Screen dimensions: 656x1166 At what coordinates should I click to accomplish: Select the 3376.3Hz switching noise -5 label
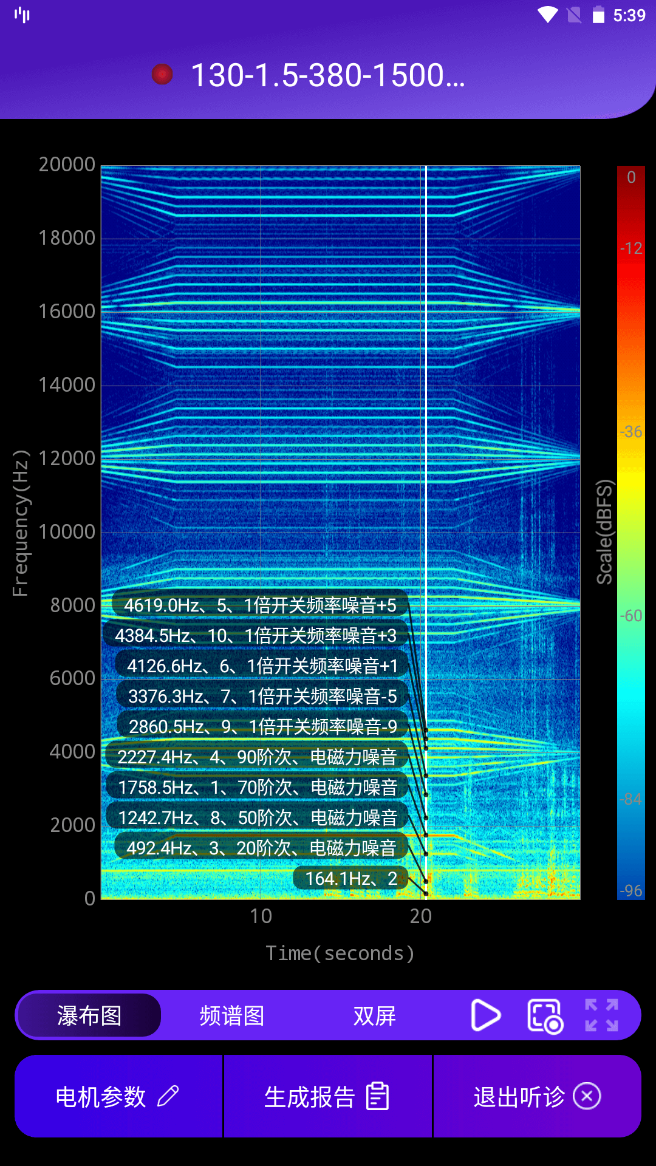click(262, 696)
